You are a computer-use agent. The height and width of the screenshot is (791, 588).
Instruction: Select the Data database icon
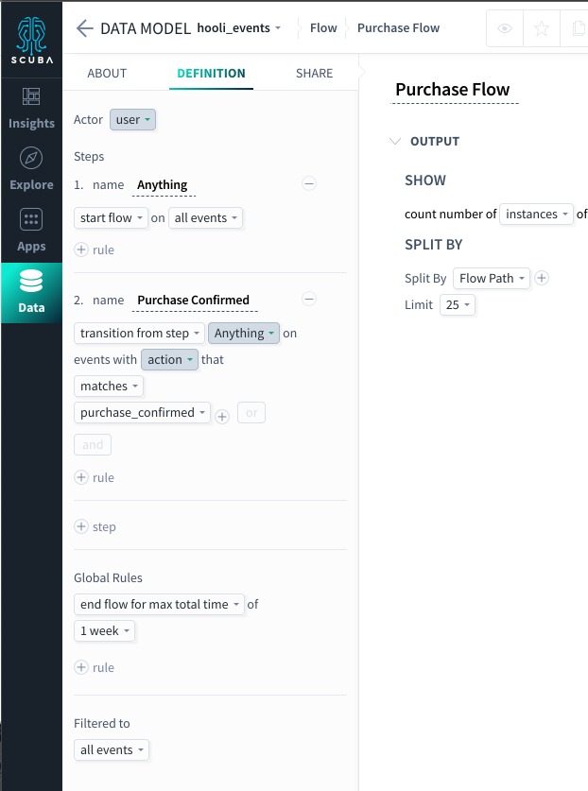(x=31, y=281)
